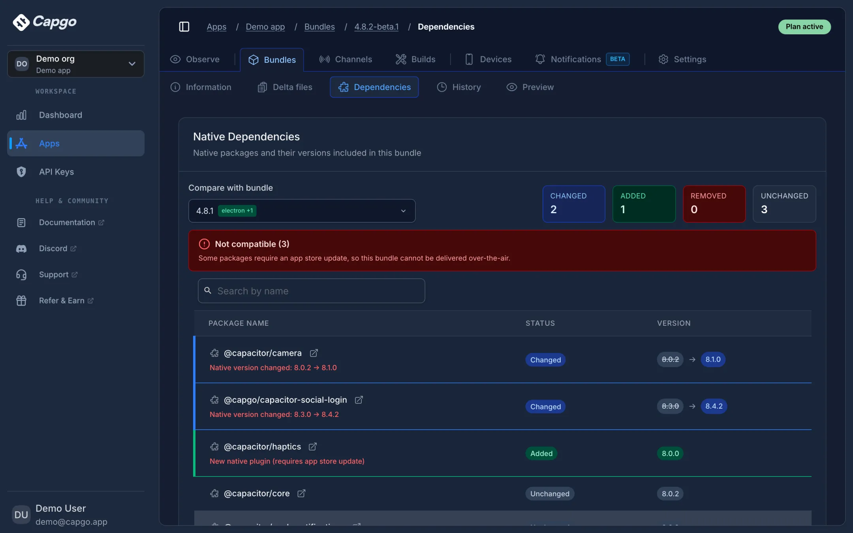Open external link icon for @capacitor/camera
This screenshot has height=533, width=853.
pos(314,353)
